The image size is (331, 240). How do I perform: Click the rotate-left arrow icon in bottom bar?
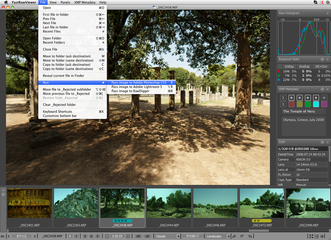pyautogui.click(x=250, y=236)
